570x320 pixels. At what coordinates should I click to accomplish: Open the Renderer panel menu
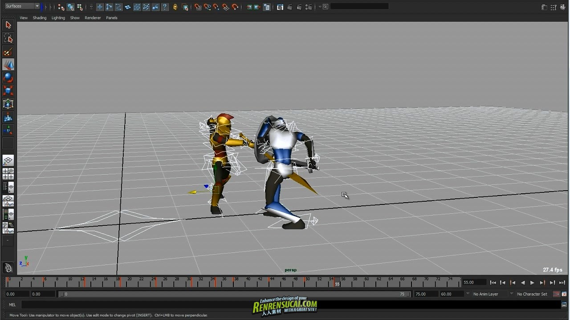(93, 18)
